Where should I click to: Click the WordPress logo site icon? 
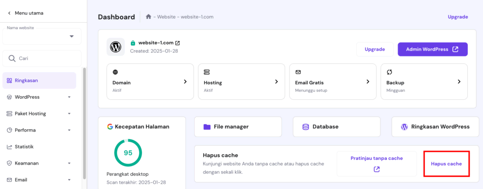pos(116,47)
